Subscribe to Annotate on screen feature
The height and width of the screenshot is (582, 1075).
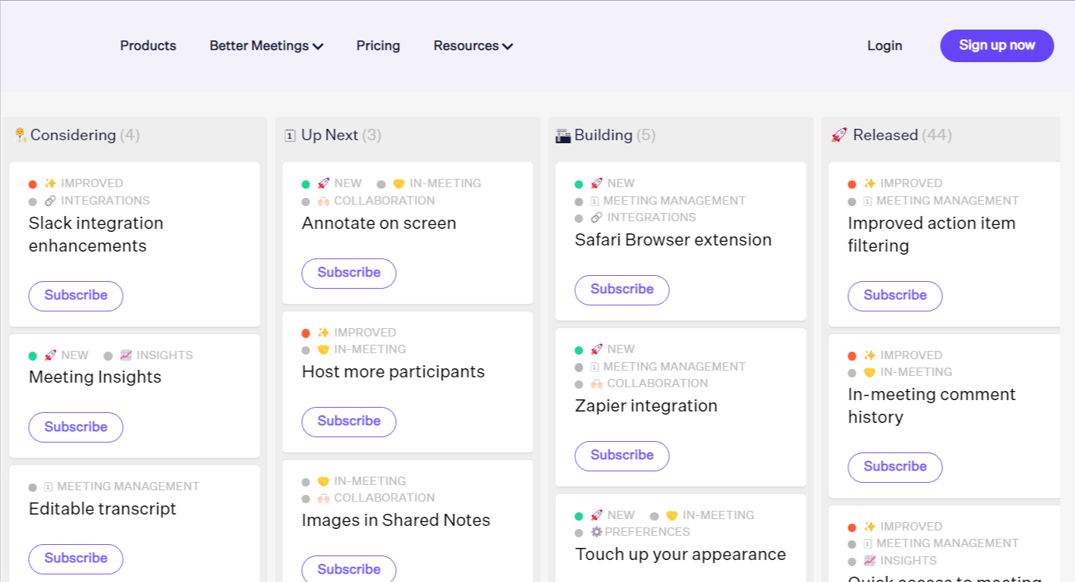tap(349, 273)
